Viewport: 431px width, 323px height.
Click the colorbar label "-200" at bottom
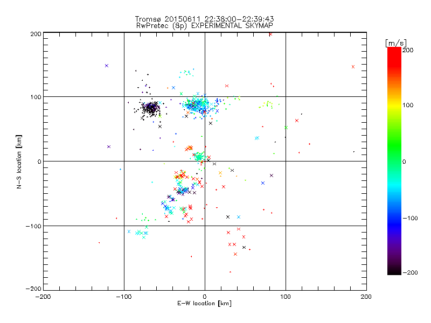(x=410, y=273)
